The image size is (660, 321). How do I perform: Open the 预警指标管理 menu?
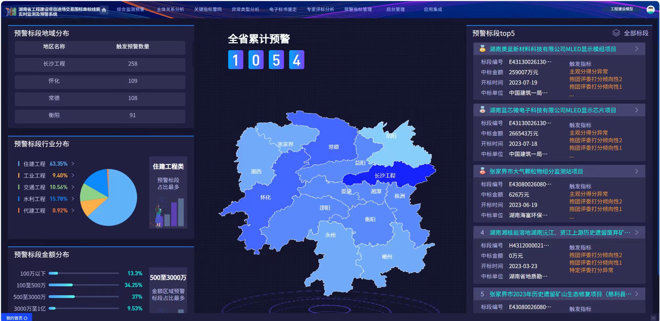click(x=357, y=9)
